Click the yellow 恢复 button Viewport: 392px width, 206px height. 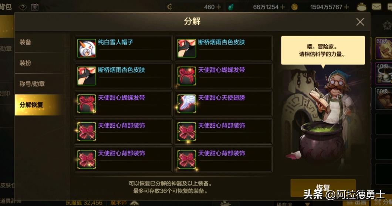click(x=323, y=188)
